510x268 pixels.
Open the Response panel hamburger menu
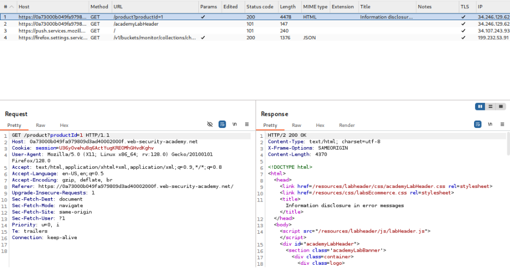point(502,124)
